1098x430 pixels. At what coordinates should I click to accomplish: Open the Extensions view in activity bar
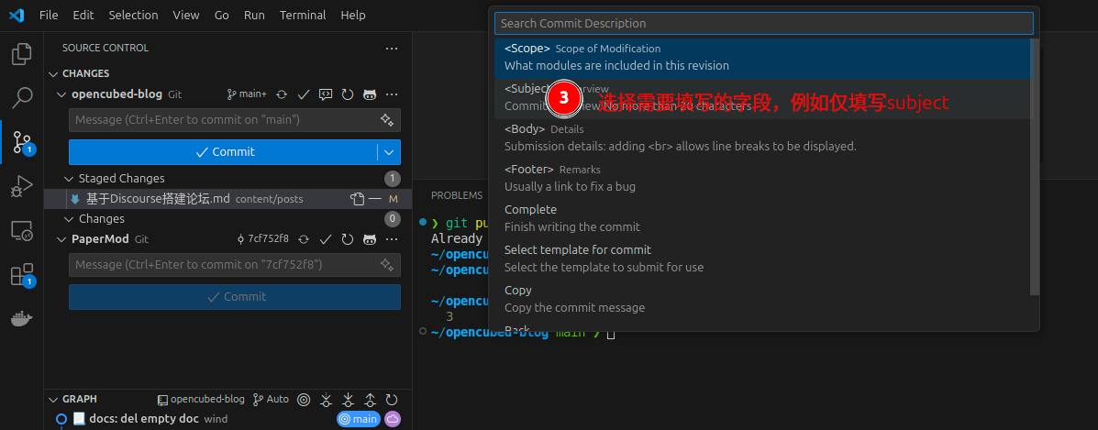tap(21, 275)
